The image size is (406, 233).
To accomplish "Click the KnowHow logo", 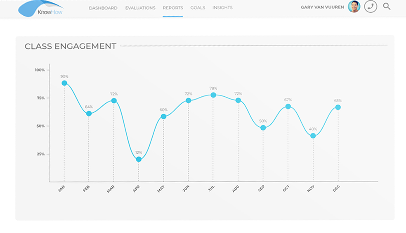I will [x=41, y=9].
